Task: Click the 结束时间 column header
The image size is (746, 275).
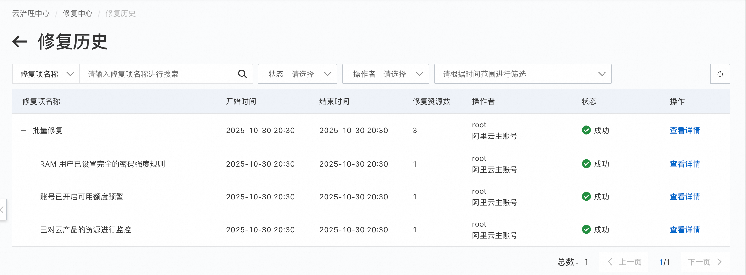Action: pos(334,101)
